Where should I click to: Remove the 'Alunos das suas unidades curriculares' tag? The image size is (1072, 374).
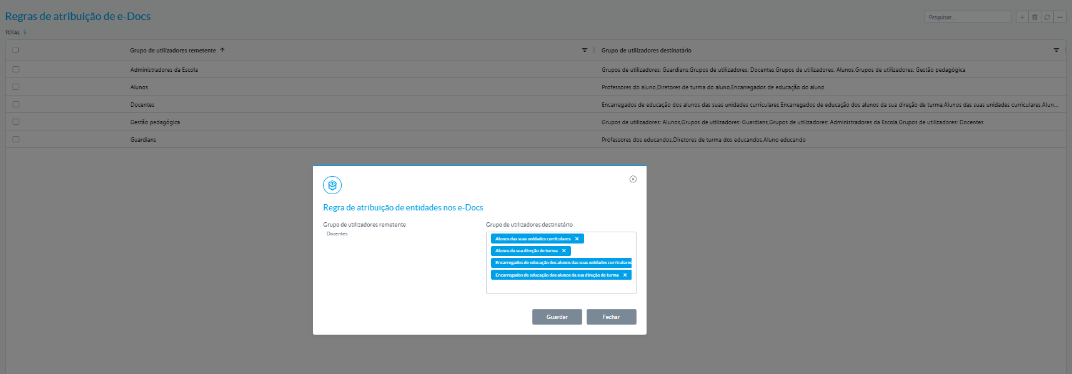pyautogui.click(x=577, y=239)
